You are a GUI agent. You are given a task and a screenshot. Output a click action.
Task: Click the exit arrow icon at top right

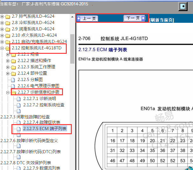[x=183, y=6]
